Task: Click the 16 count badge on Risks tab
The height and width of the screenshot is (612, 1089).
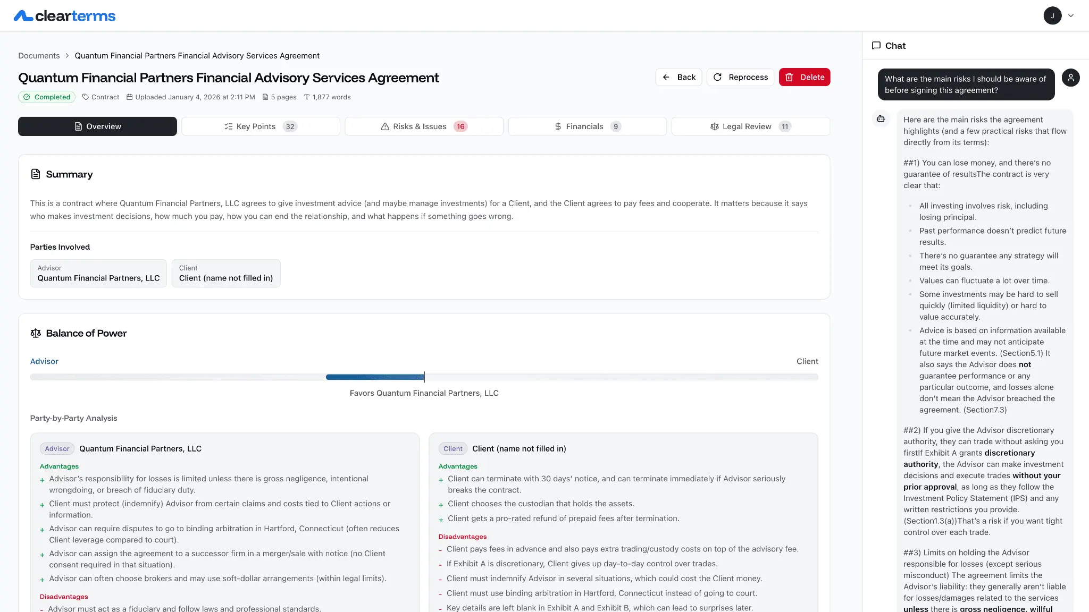Action: (460, 126)
